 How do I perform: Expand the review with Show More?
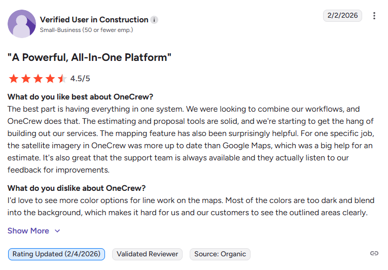tap(34, 230)
